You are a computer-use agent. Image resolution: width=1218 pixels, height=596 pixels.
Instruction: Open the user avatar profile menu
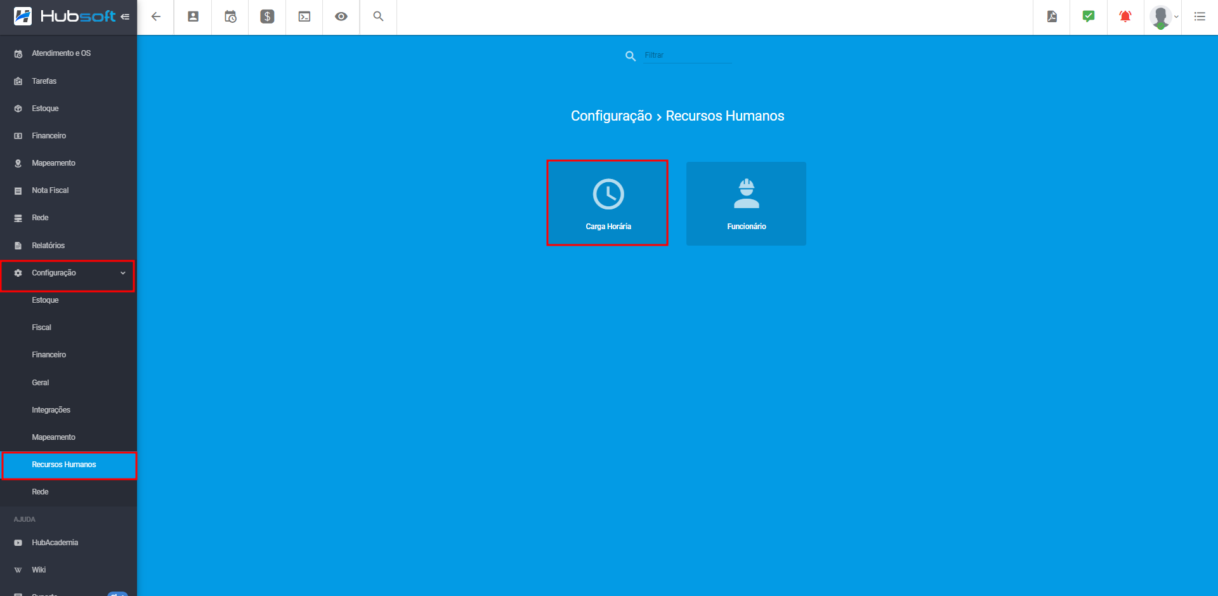(x=1164, y=17)
